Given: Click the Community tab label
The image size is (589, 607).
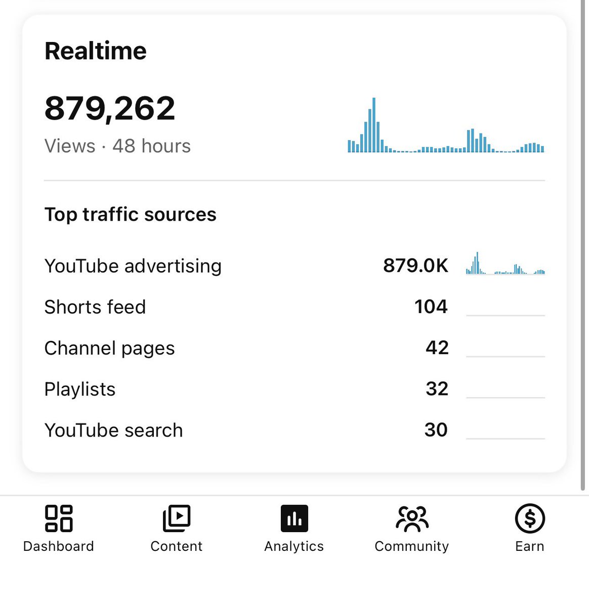Looking at the screenshot, I should (412, 546).
